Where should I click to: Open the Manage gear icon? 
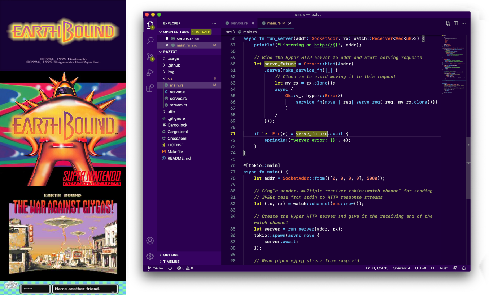click(x=150, y=256)
